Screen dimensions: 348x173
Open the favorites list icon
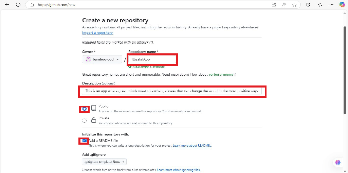click(x=320, y=5)
